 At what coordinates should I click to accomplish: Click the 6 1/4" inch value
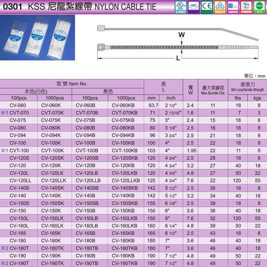point(171,226)
